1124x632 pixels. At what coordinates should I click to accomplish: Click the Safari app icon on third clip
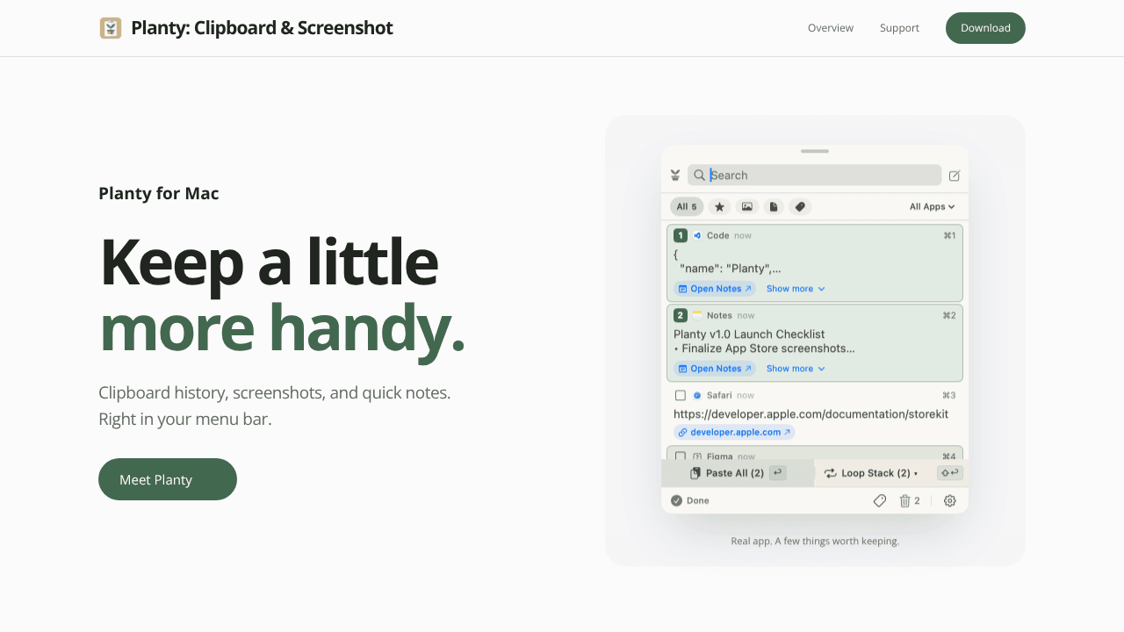[697, 395]
